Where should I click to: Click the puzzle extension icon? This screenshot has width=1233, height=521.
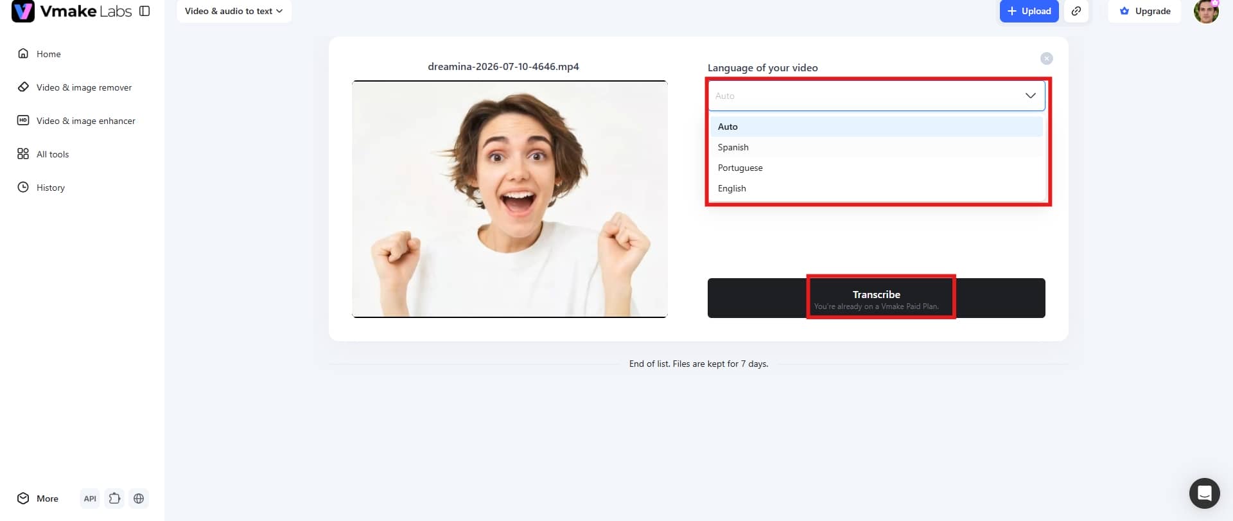(114, 499)
